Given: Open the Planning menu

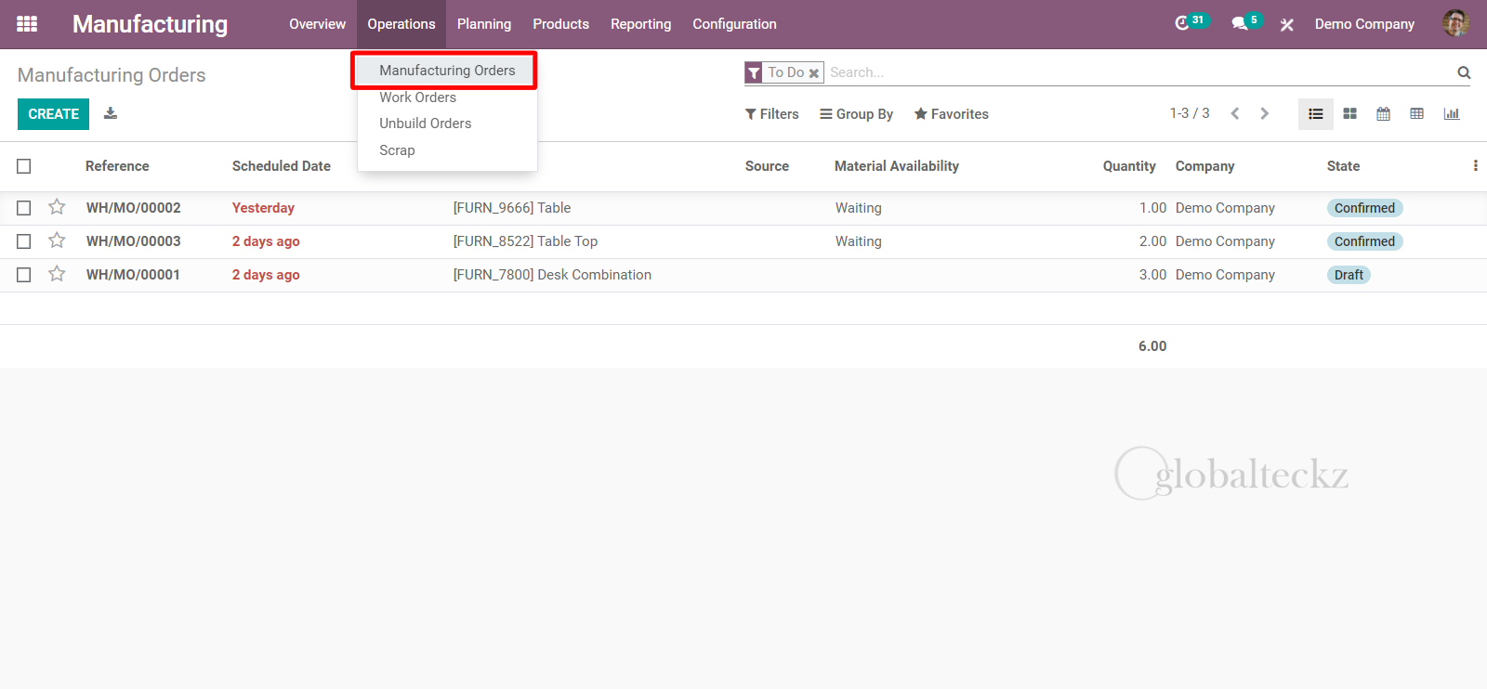Looking at the screenshot, I should [484, 24].
